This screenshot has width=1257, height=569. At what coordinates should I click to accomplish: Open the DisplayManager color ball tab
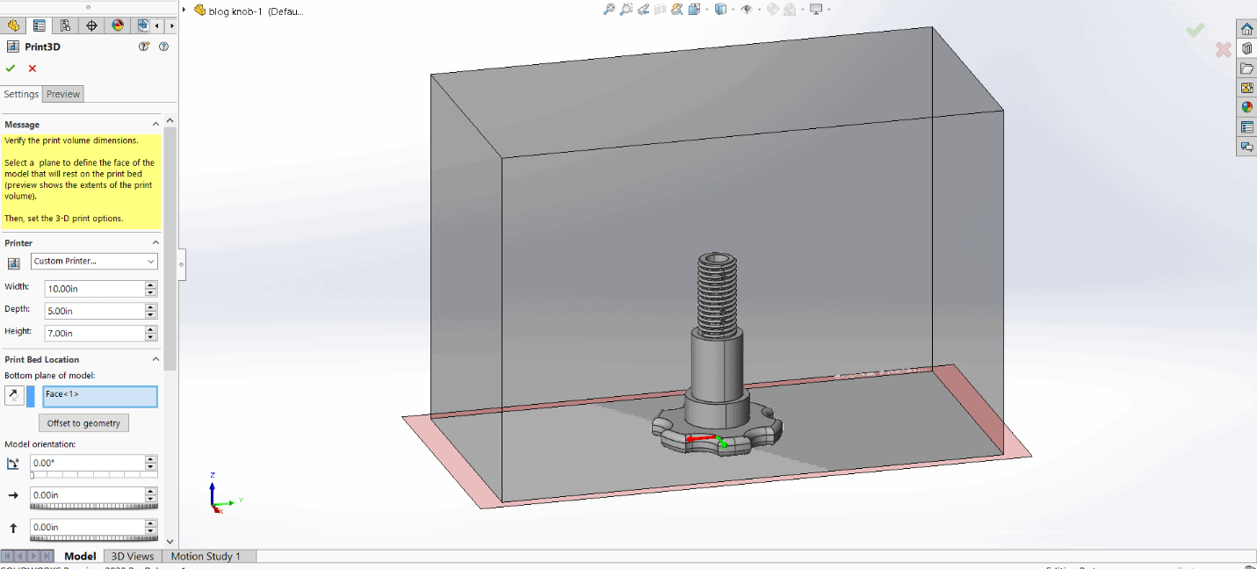coord(118,25)
